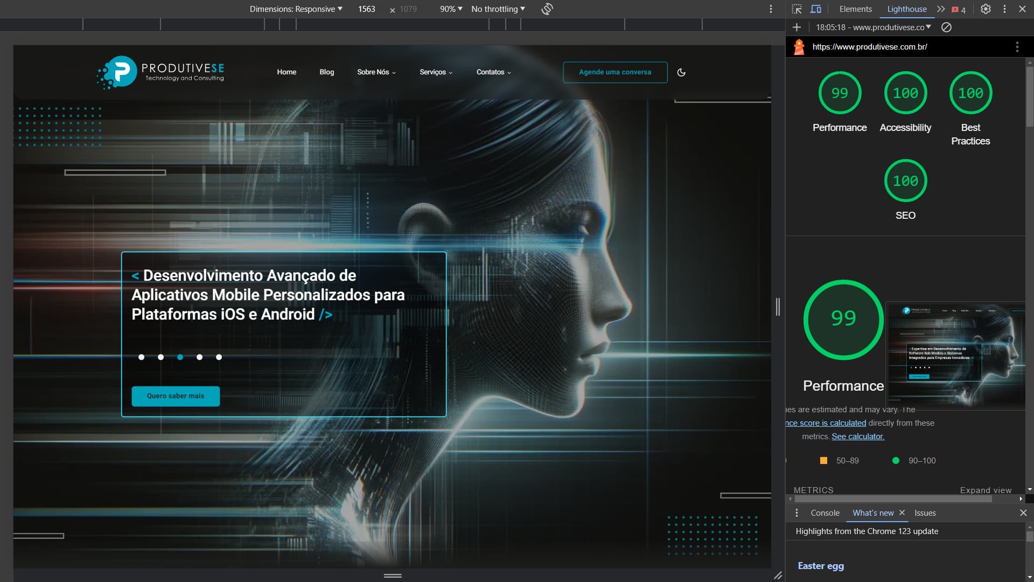
Task: Open the more tabs chevron in DevTools
Action: [941, 9]
